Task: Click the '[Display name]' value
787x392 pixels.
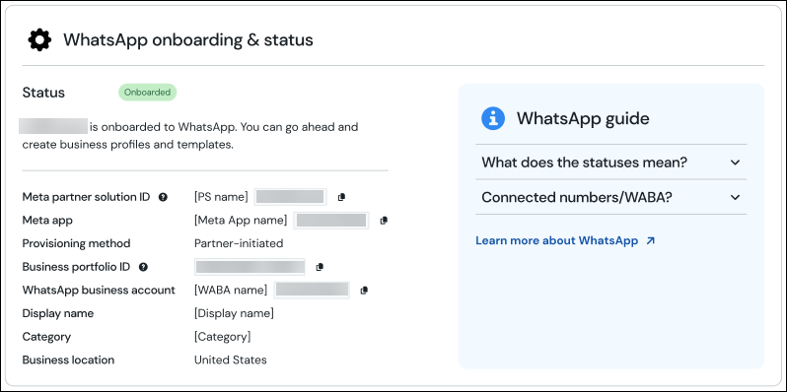Action: pos(235,314)
